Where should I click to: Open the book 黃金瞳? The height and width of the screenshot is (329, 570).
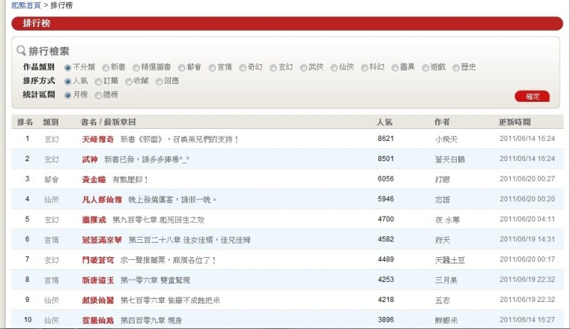[x=94, y=179]
